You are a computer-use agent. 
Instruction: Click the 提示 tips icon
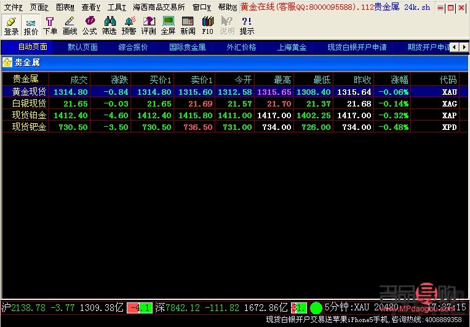pyautogui.click(x=247, y=26)
